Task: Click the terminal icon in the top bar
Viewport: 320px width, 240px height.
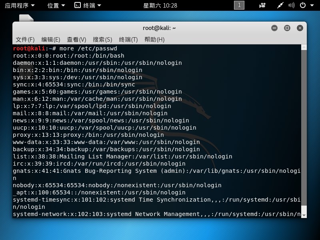Action: pos(78,5)
